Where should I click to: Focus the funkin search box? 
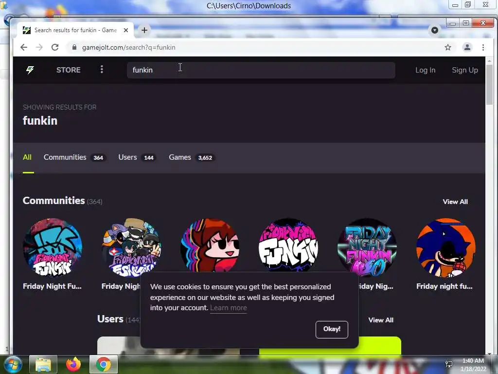click(261, 70)
